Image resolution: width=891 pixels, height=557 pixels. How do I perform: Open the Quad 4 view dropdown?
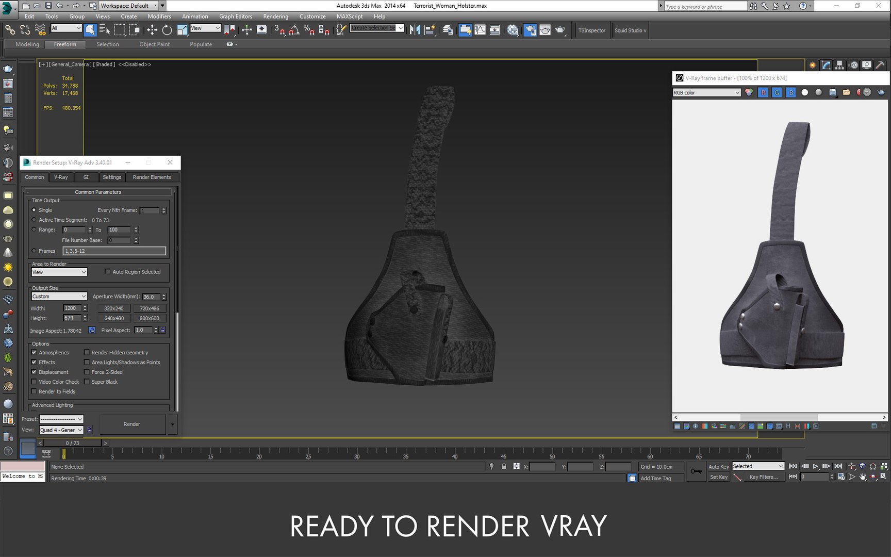coord(61,430)
